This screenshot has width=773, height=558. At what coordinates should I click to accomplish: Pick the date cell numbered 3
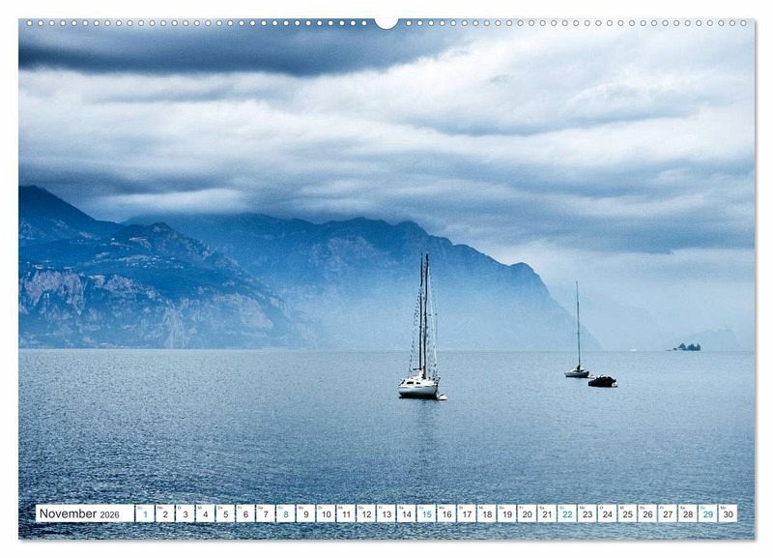click(x=186, y=514)
